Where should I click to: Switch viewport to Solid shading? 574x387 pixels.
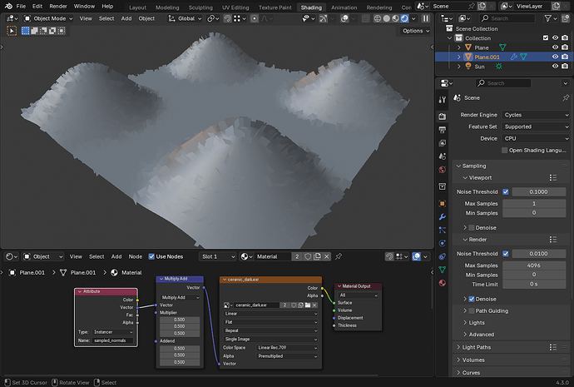387,18
